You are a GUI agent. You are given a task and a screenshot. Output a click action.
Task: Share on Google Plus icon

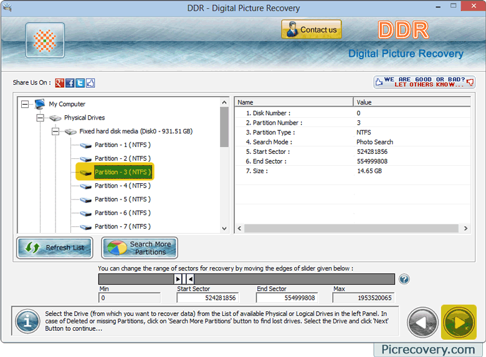point(60,83)
